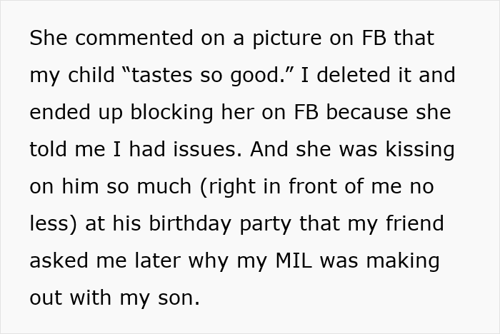Click the word "making" ending the seventh line

[x=403, y=260]
